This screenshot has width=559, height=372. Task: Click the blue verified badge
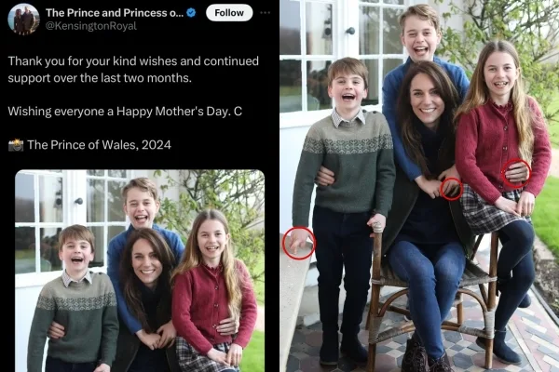tap(190, 13)
